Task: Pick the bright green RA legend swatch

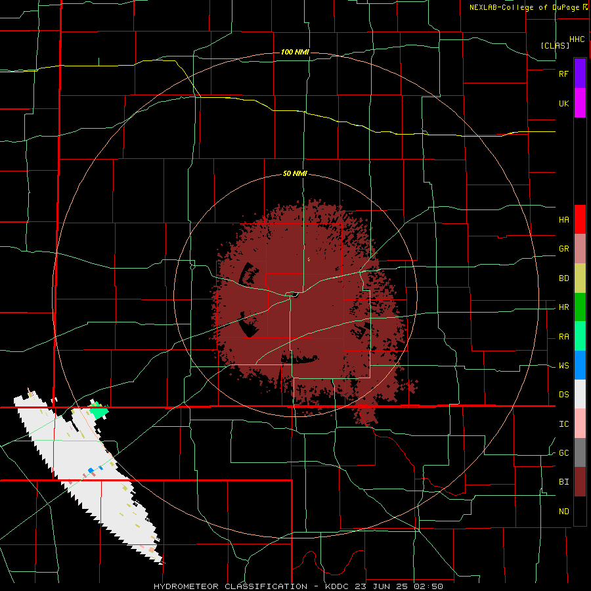Action: [580, 336]
